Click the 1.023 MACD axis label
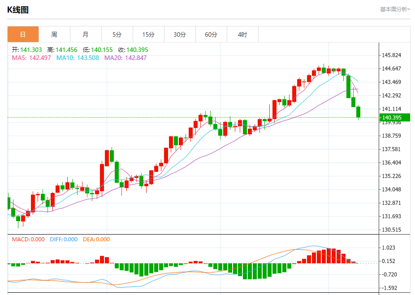Image resolution: width=415 pixels, height=295 pixels. tap(389, 248)
